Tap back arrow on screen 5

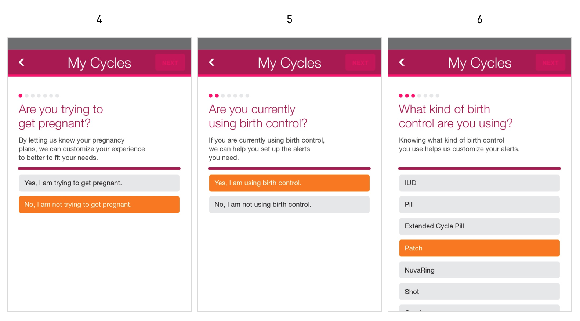(212, 62)
